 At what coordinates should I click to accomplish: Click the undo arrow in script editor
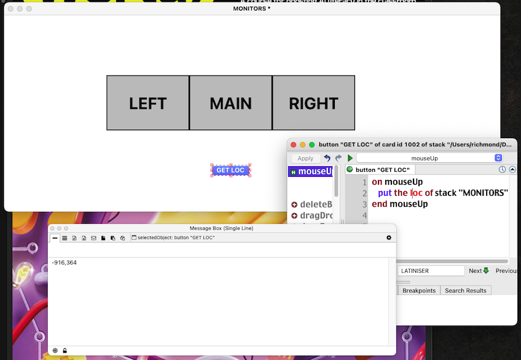tap(327, 158)
